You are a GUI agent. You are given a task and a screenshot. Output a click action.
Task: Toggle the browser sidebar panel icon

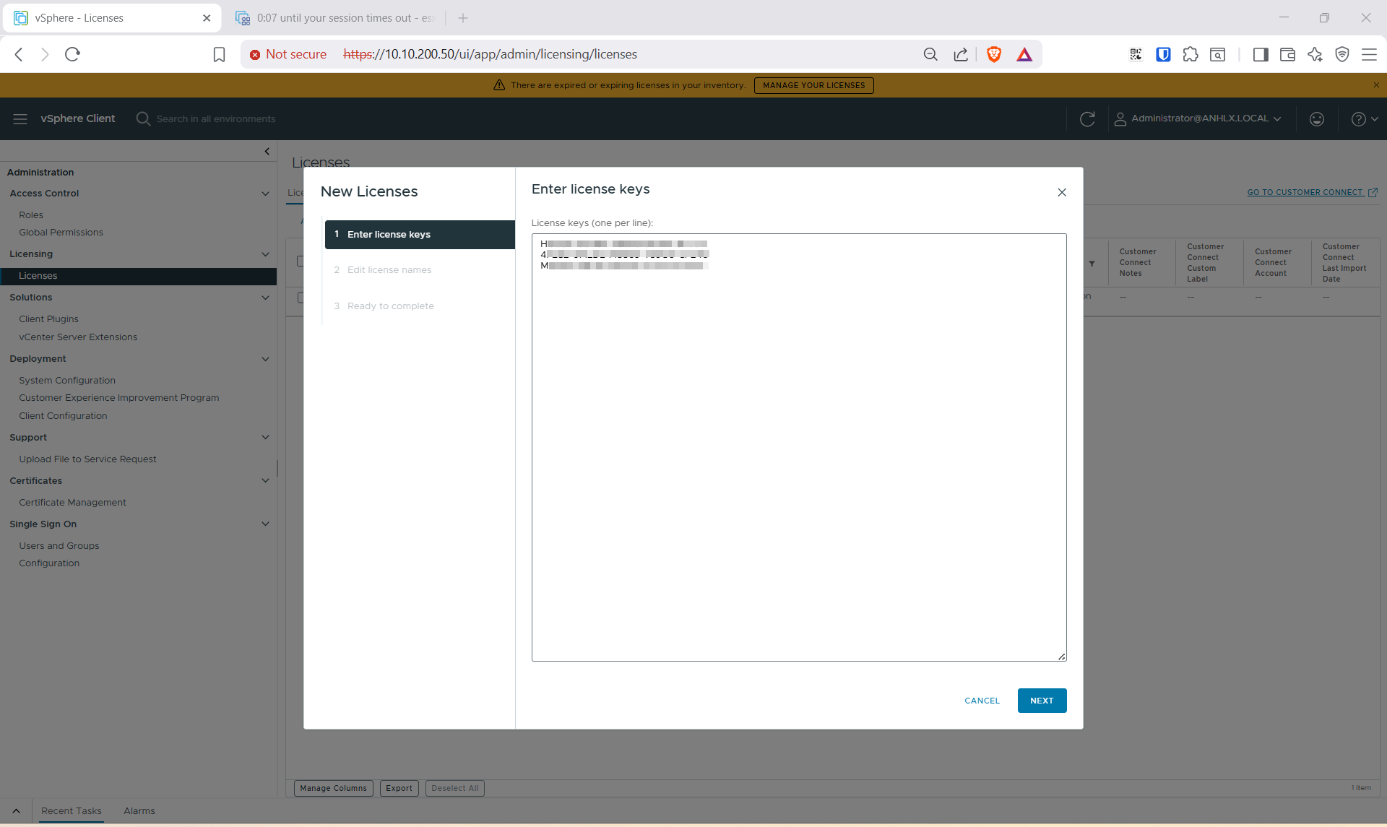coord(1261,54)
